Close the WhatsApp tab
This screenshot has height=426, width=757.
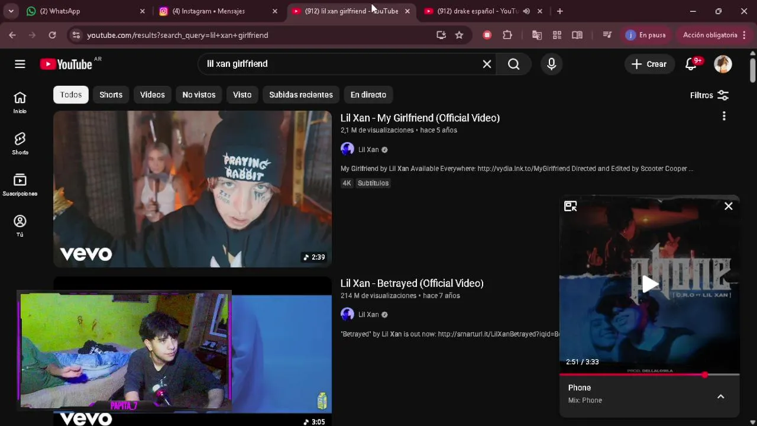click(x=142, y=11)
